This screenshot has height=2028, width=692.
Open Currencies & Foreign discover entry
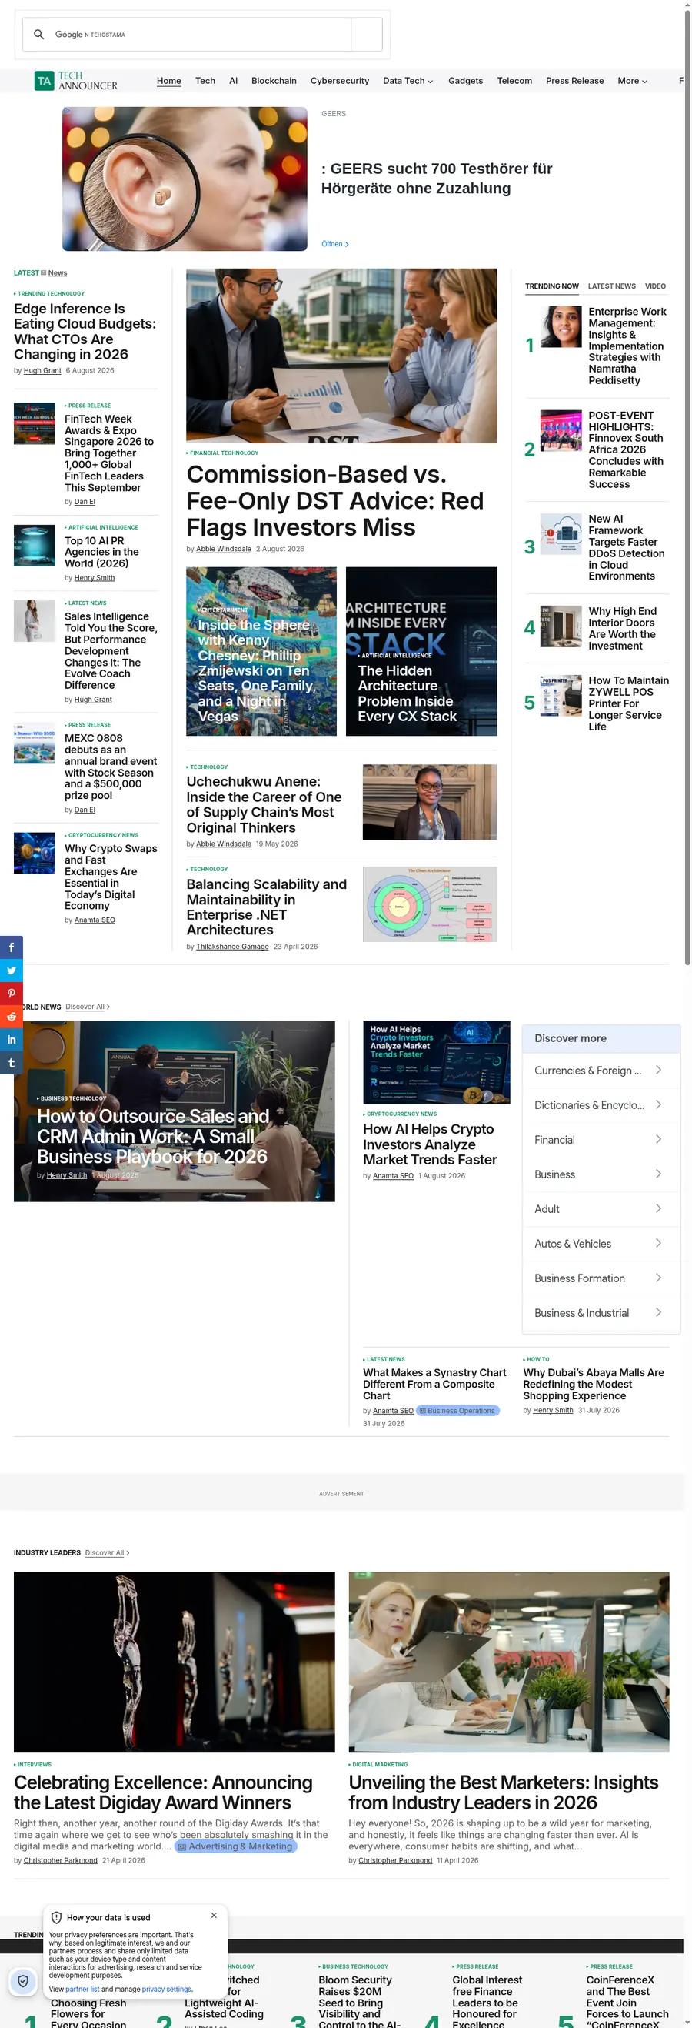601,1071
